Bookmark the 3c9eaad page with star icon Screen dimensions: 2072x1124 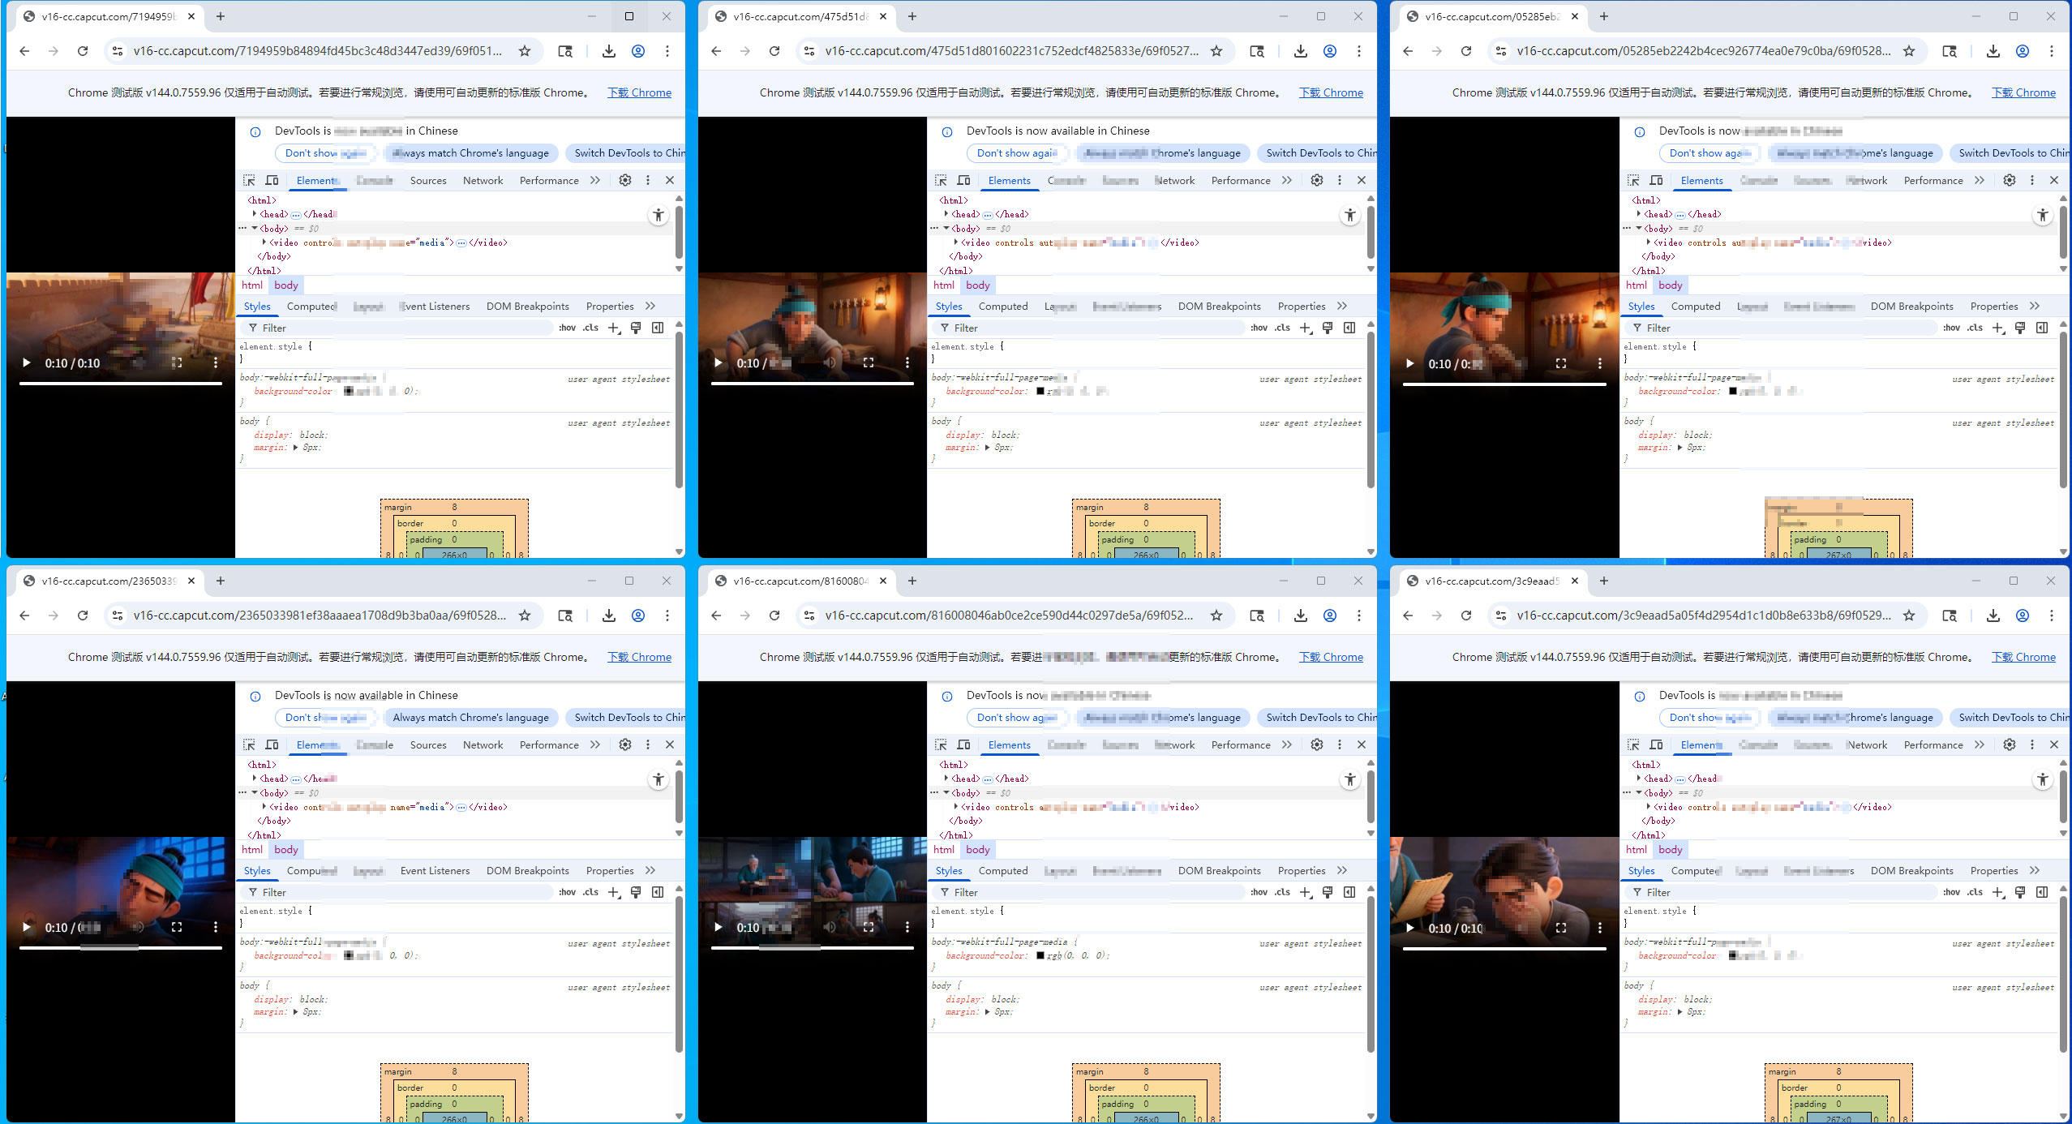point(1909,616)
